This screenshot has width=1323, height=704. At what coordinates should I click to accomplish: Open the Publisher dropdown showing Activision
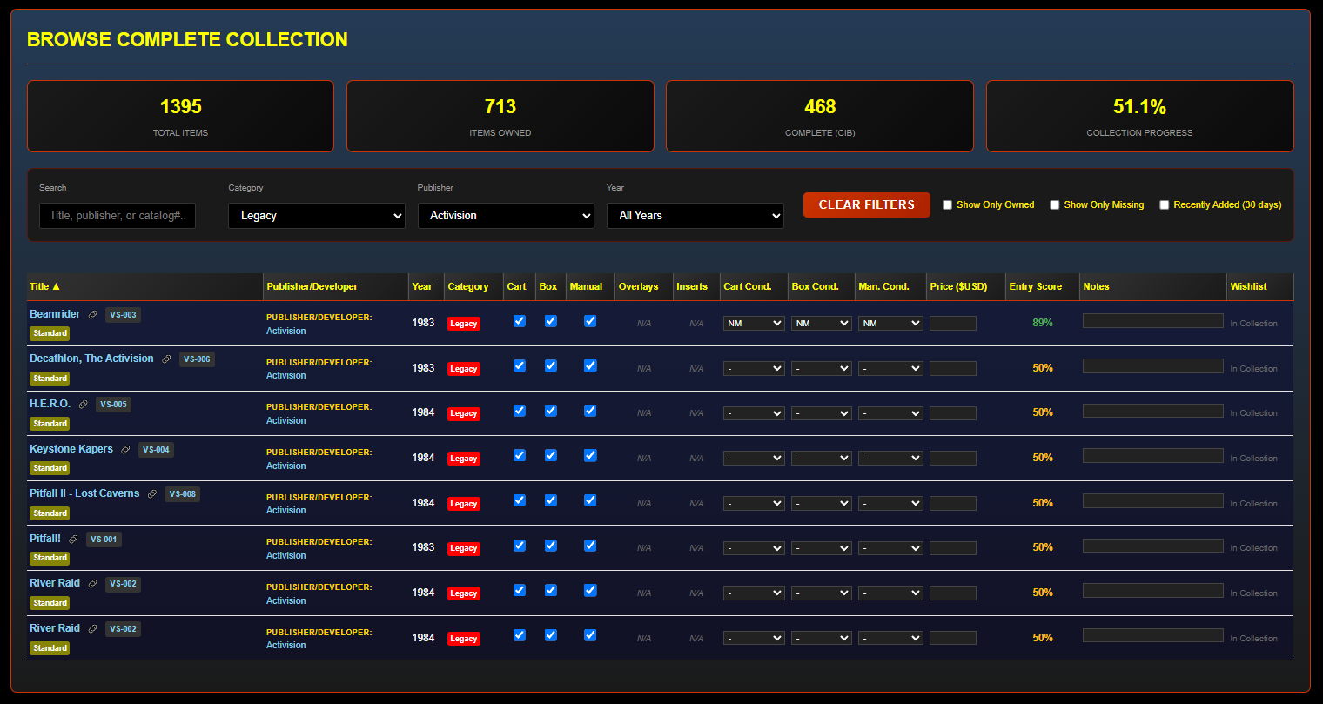pyautogui.click(x=505, y=216)
